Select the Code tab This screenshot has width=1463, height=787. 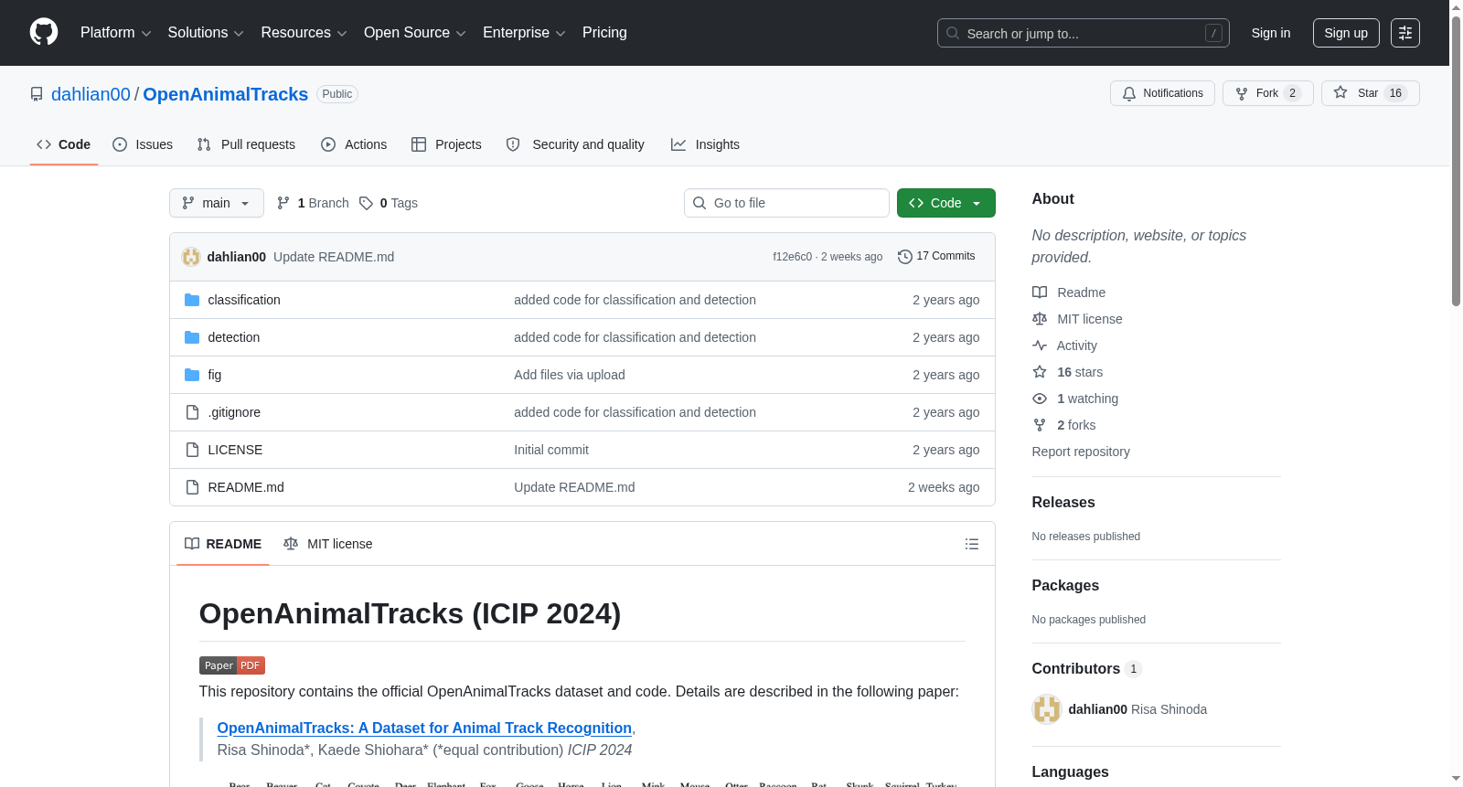pyautogui.click(x=64, y=144)
